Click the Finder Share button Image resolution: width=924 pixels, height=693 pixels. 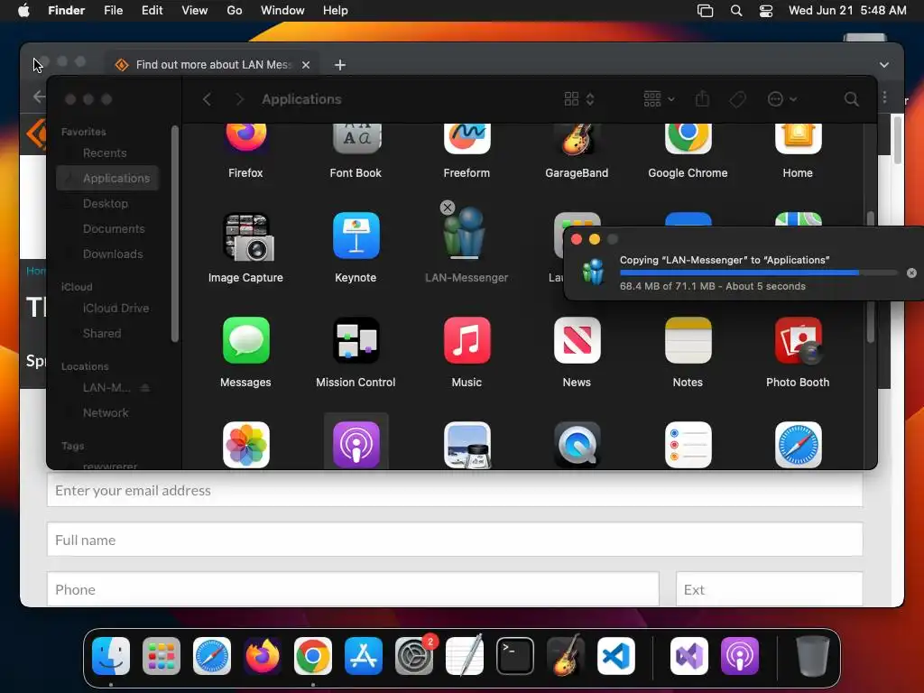[702, 99]
